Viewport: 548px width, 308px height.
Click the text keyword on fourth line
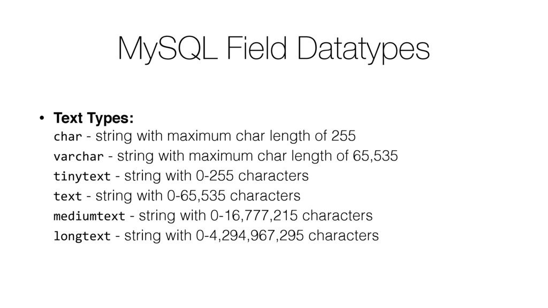point(68,196)
